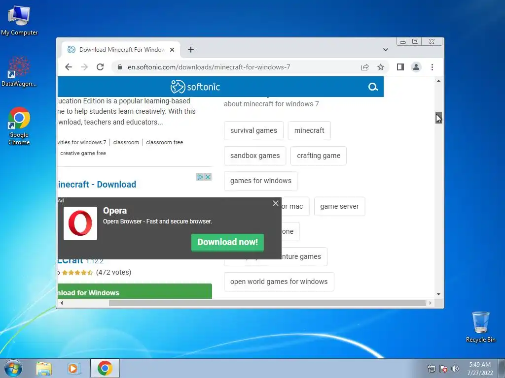Close the Download Minecraft tab
Screen dimensions: 505x378
click(x=172, y=50)
